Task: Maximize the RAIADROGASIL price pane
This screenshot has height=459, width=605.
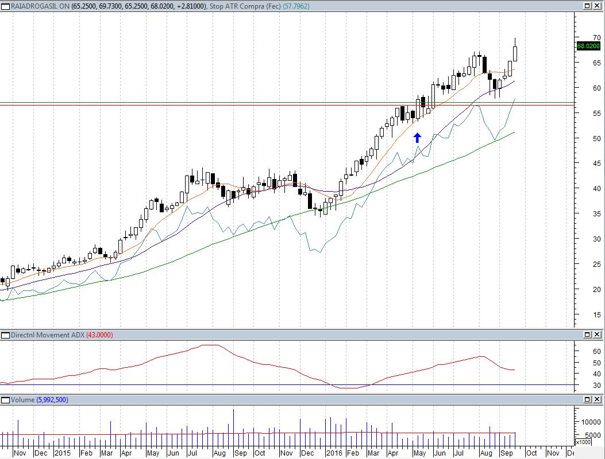Action: [588, 6]
